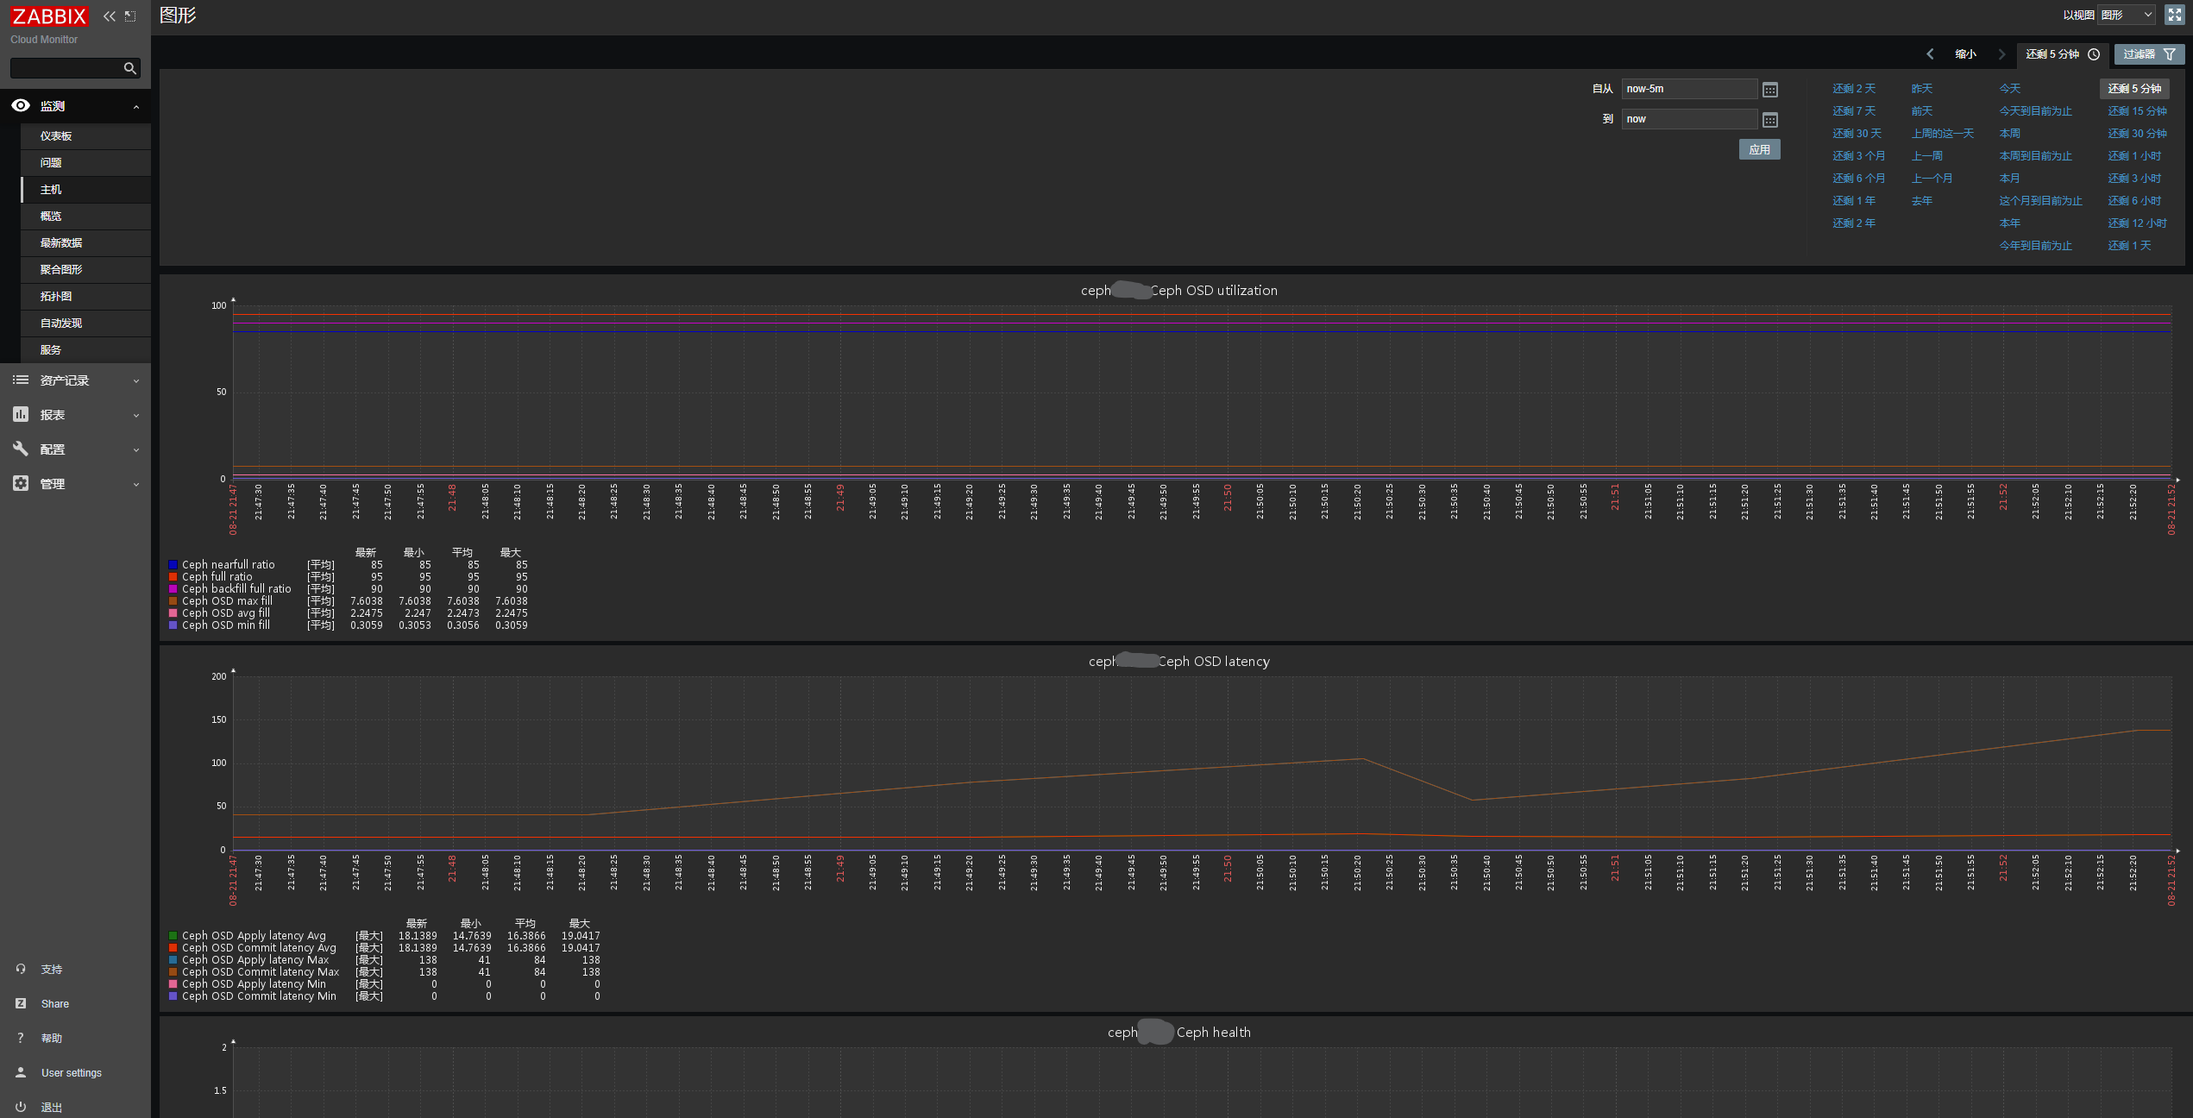Open 服务 in the monitoring menu
The image size is (2193, 1118).
pos(85,350)
